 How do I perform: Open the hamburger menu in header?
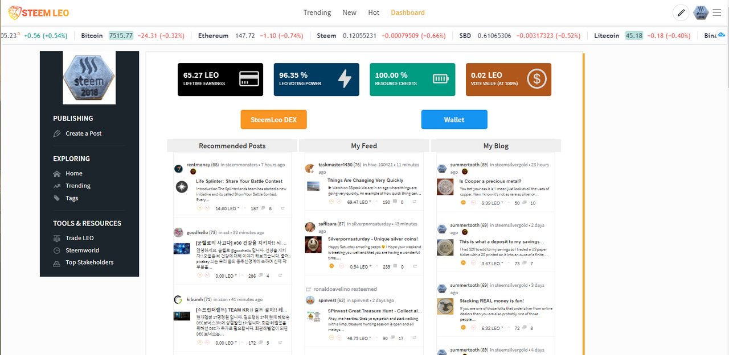point(716,12)
